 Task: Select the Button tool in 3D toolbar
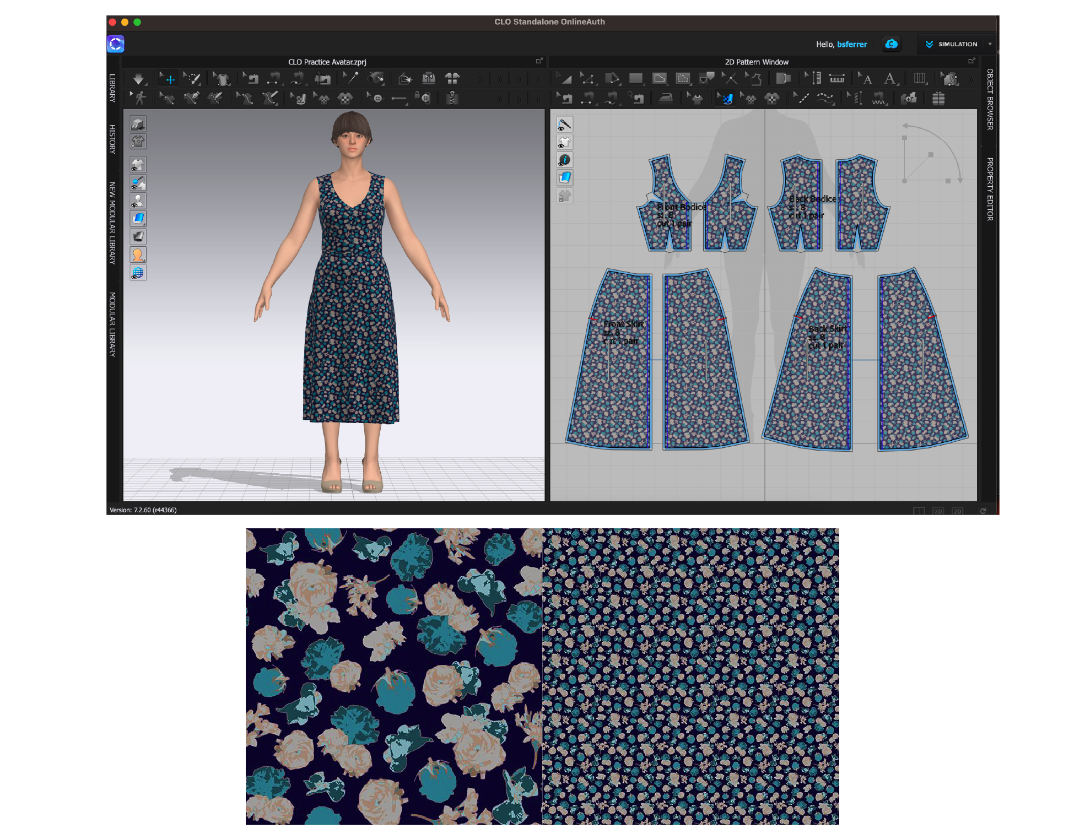tap(376, 99)
